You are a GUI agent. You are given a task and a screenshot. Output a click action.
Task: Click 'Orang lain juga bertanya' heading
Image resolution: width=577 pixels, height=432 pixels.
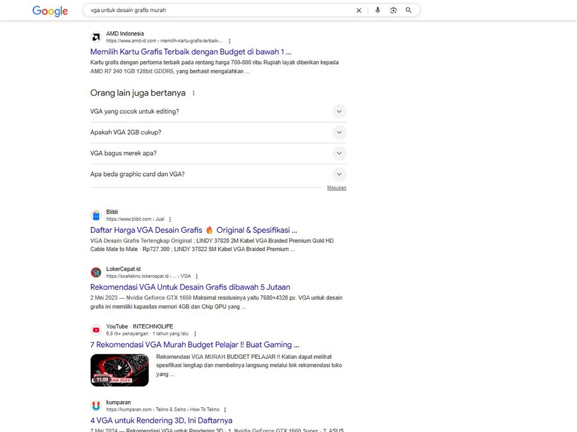click(x=138, y=93)
